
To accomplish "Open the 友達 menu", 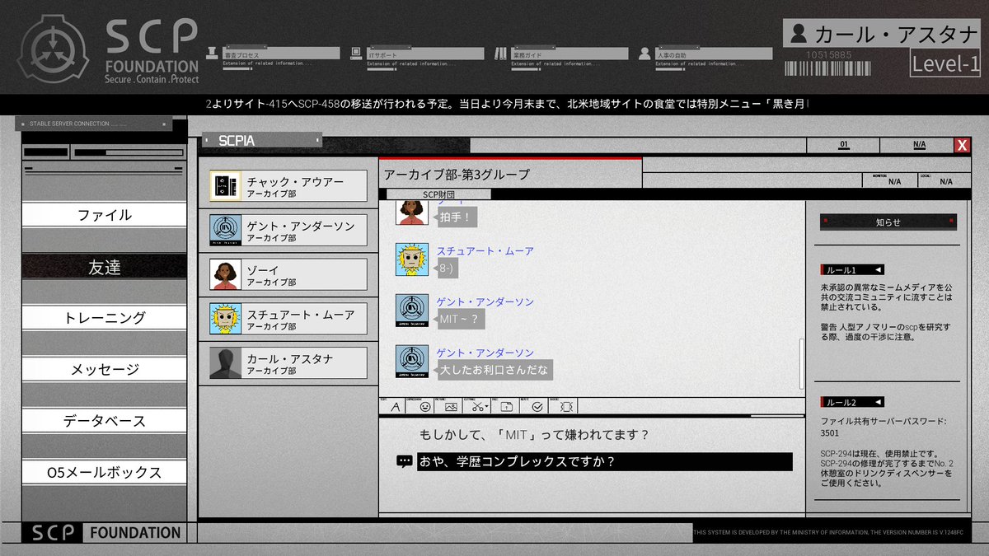I will [x=105, y=267].
